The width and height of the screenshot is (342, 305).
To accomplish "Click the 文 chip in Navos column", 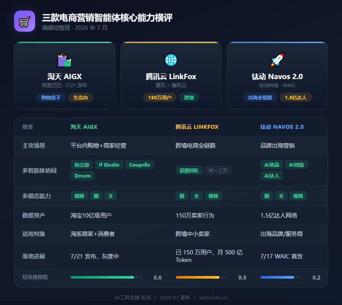I will [281, 196].
